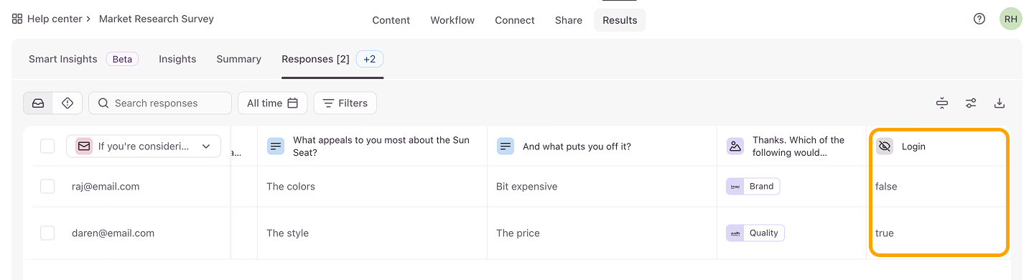Download responses with the download icon
This screenshot has width=1034, height=280.
1000,103
